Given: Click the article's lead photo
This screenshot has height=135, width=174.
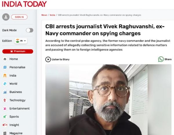Looking at the screenshot, I should pos(108,100).
